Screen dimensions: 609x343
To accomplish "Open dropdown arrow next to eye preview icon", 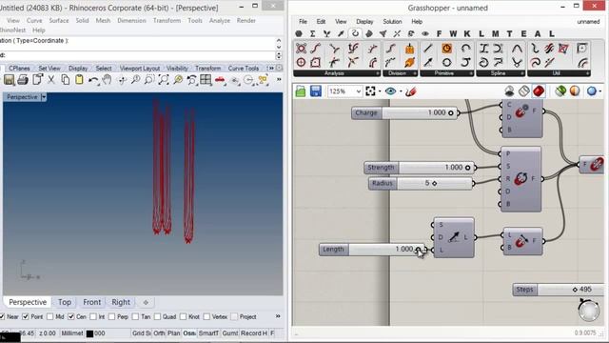I will pyautogui.click(x=401, y=91).
